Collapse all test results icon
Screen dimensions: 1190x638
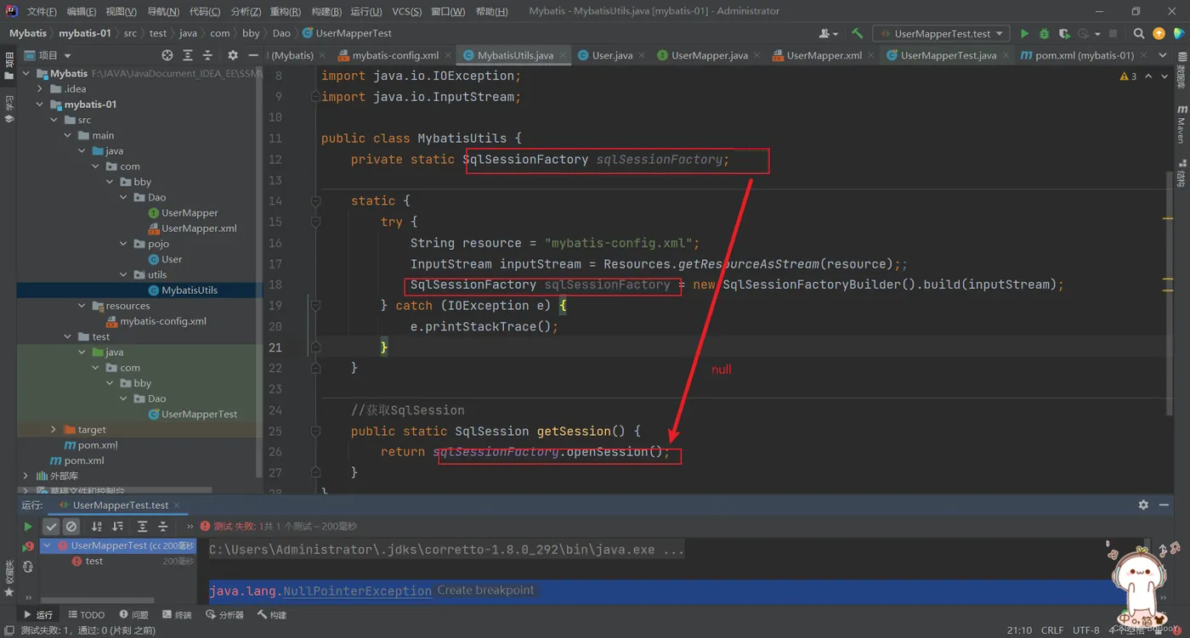(x=162, y=527)
